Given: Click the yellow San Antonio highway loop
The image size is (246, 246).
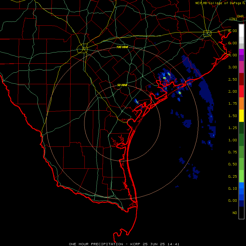Looking at the screenshot, I should coord(82,48).
